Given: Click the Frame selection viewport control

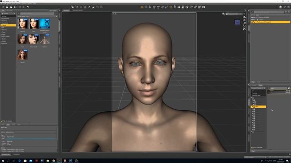Looking at the screenshot, I should click(244, 26).
